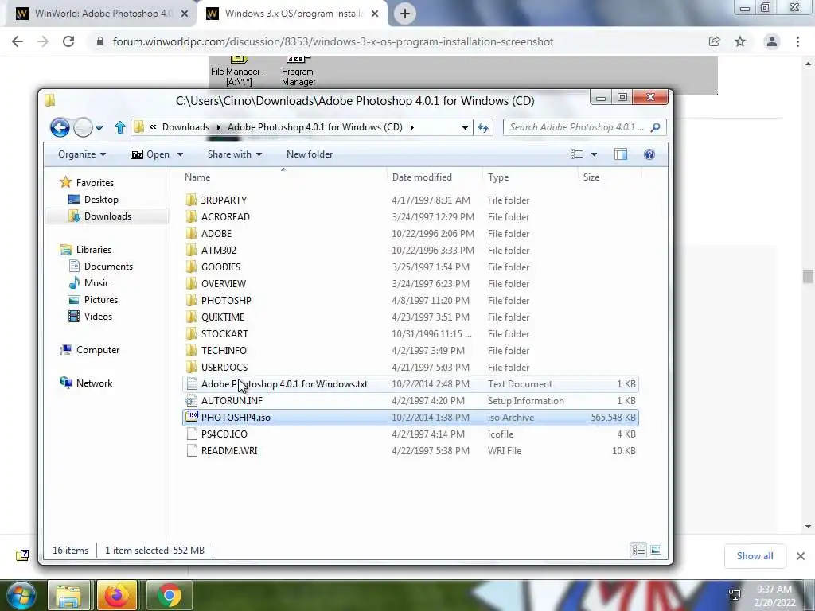Image resolution: width=815 pixels, height=611 pixels.
Task: Select the 3RDPARTY folder icon
Action: click(x=191, y=200)
